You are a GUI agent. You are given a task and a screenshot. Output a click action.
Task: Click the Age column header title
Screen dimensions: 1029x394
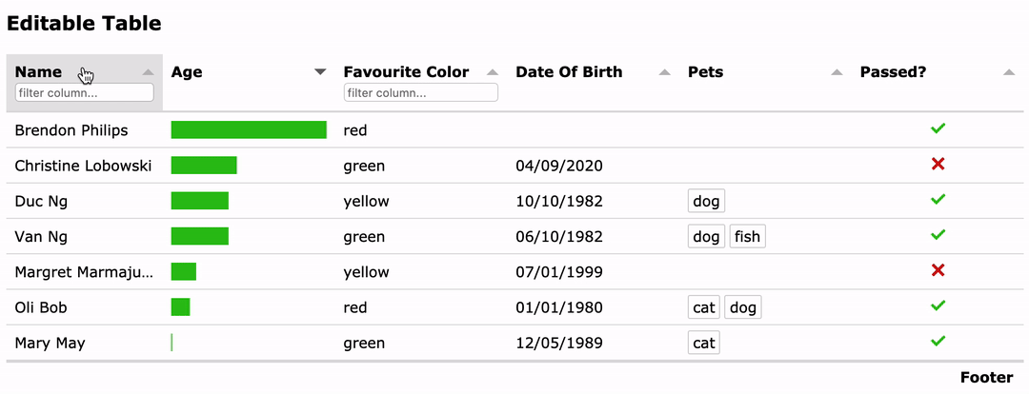pyautogui.click(x=187, y=72)
